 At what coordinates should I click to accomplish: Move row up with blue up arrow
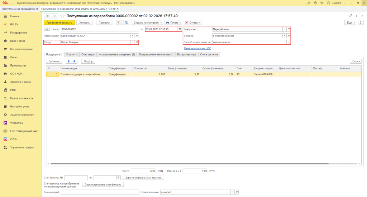point(69,61)
